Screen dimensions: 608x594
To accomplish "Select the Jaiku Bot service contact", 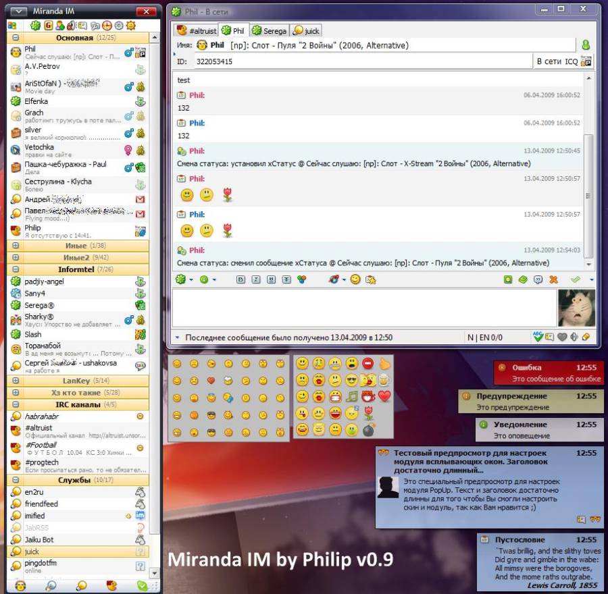I will pyautogui.click(x=78, y=539).
